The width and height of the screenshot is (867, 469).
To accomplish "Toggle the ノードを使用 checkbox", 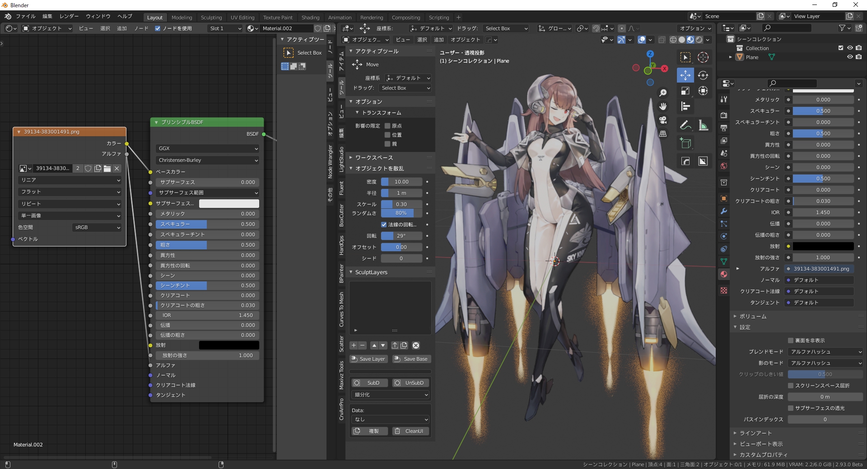I will 158,28.
